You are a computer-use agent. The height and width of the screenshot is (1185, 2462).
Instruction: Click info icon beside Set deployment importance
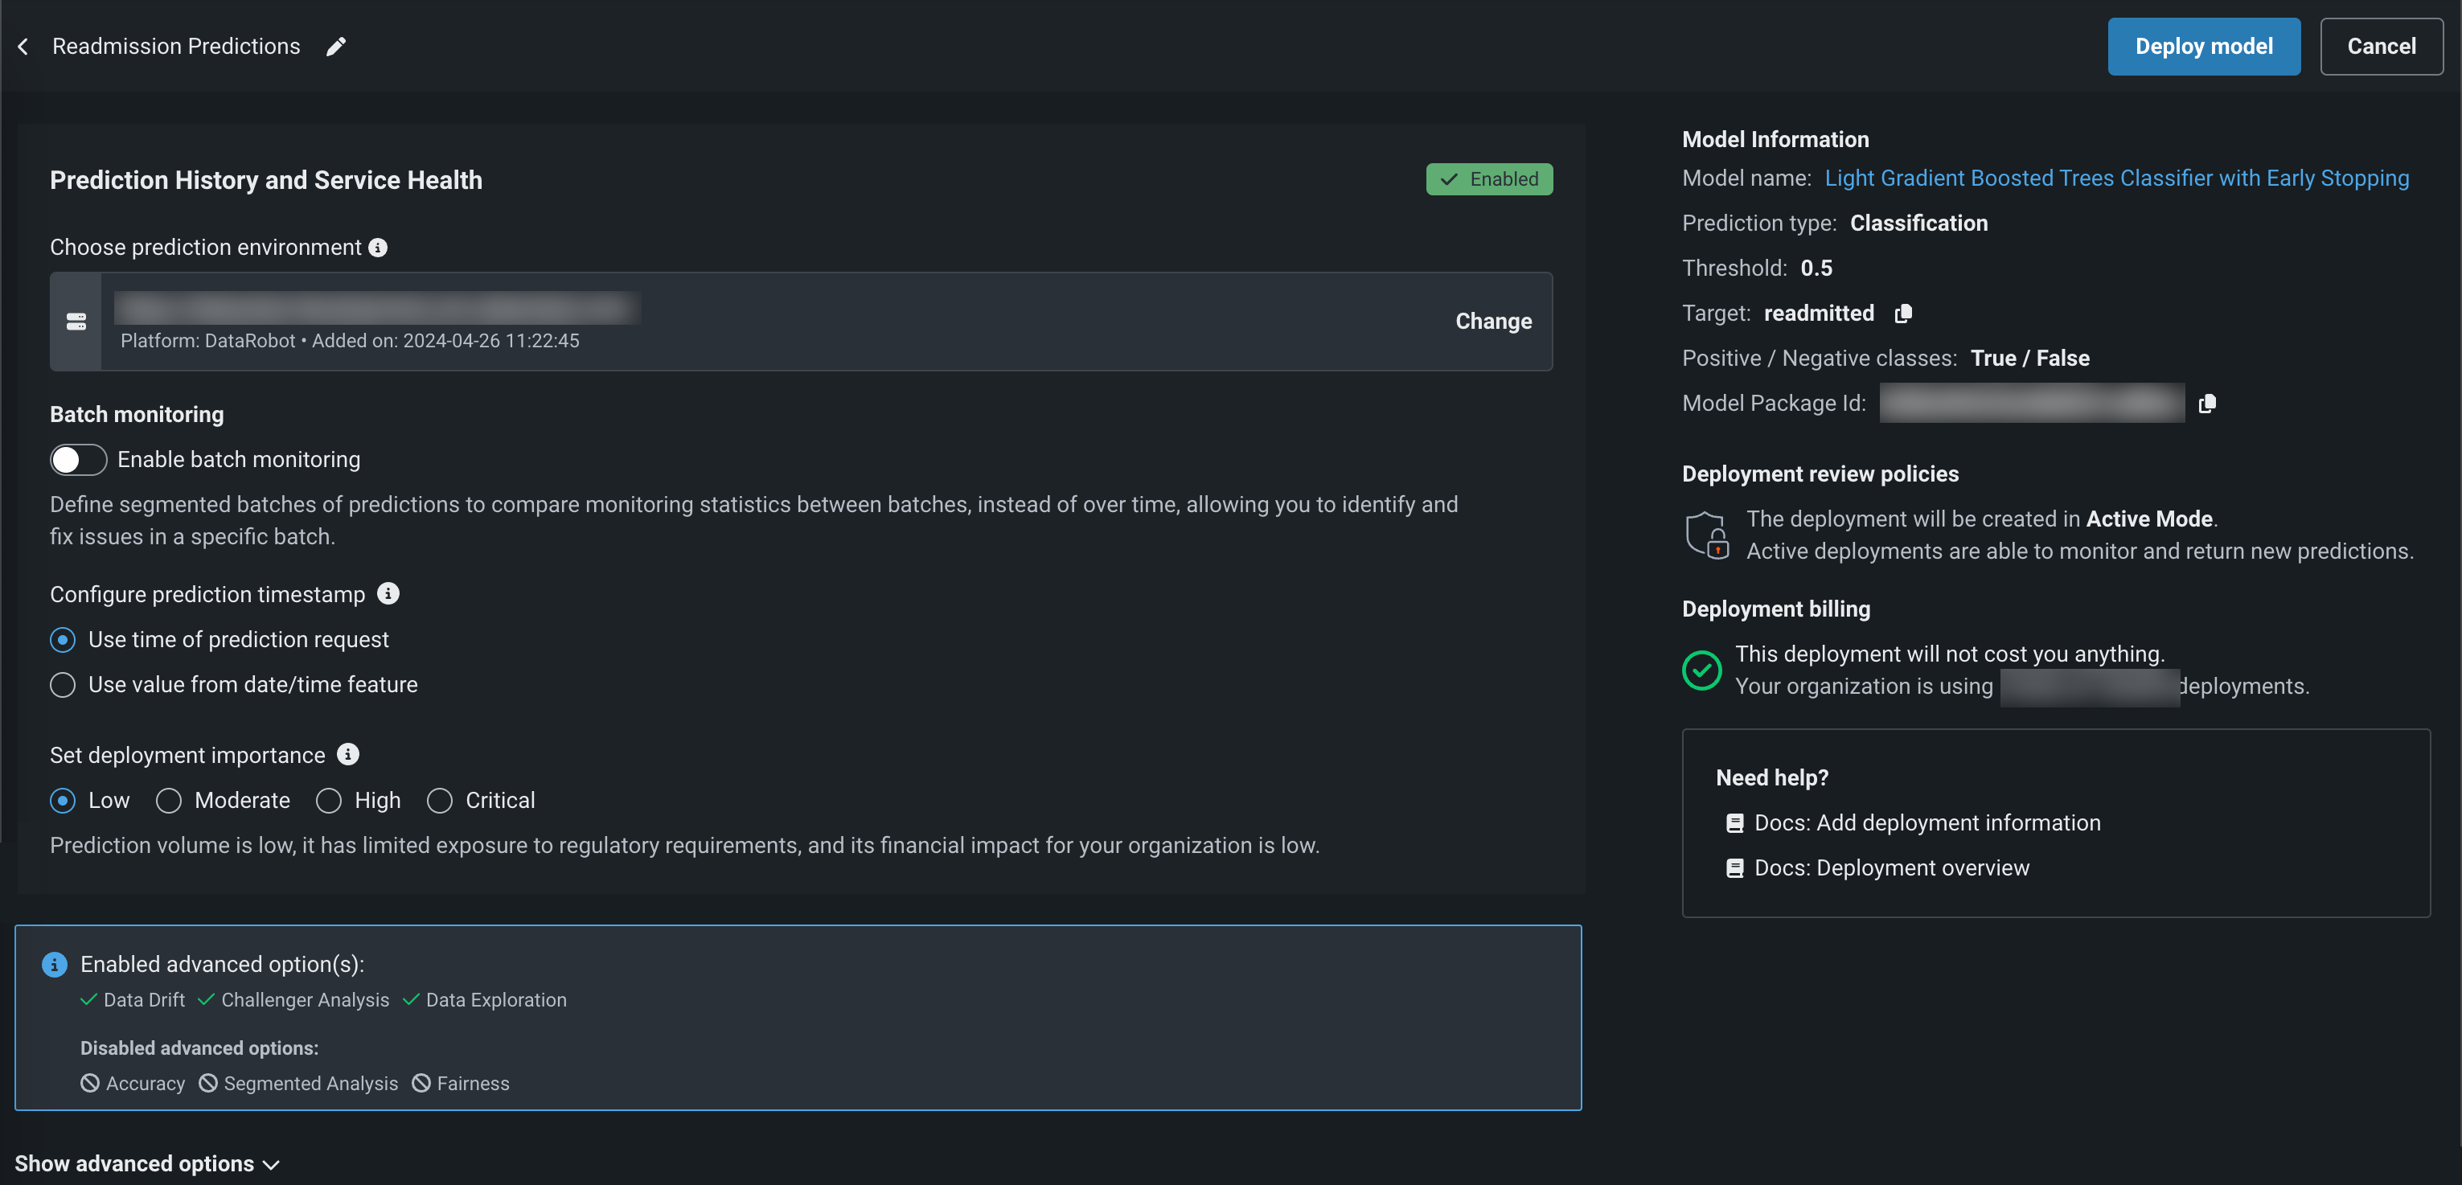(348, 754)
